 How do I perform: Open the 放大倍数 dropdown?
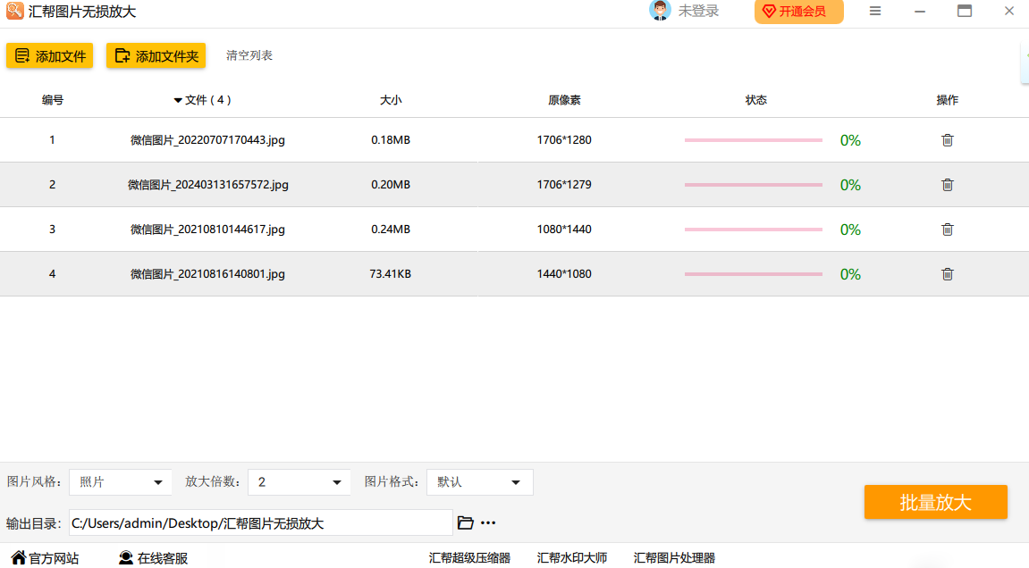click(x=299, y=482)
